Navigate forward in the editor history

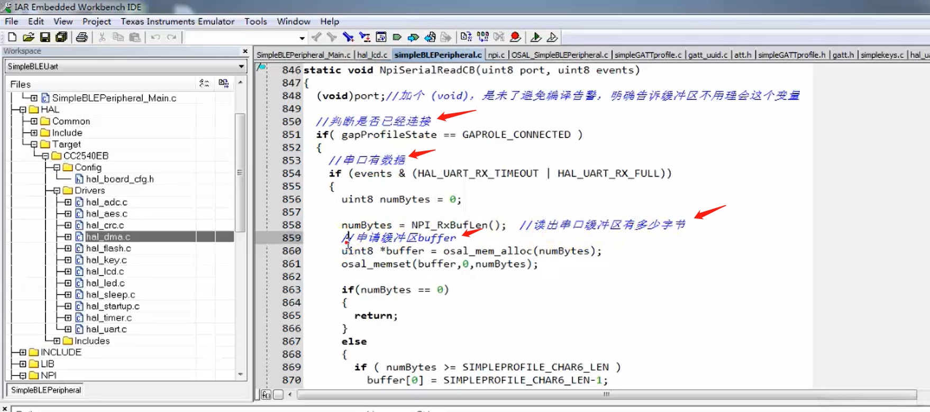pyautogui.click(x=446, y=37)
